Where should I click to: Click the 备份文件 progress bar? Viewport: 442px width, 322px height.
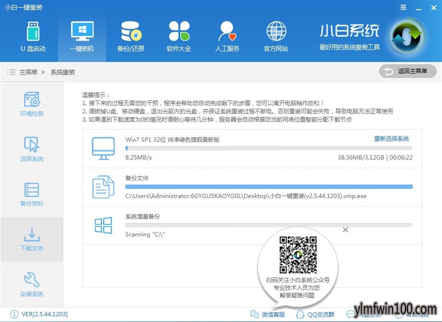269,186
